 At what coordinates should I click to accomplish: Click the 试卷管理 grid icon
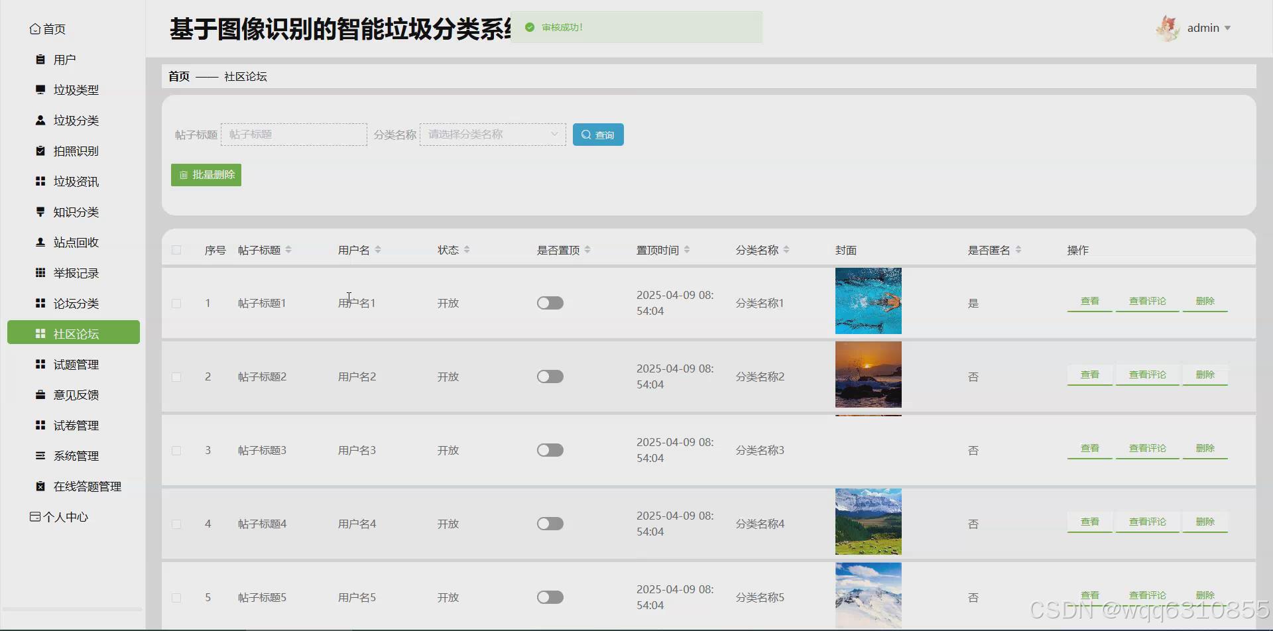(x=40, y=425)
